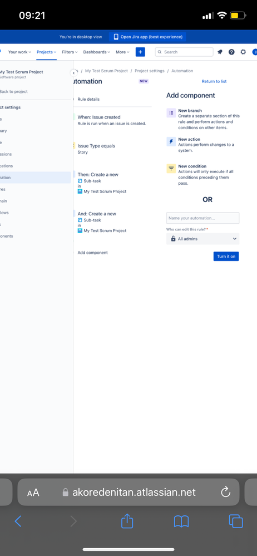257x556 pixels.
Task: Focus the Name your automation field
Action: click(203, 218)
